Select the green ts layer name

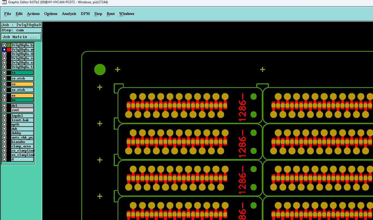(22, 73)
